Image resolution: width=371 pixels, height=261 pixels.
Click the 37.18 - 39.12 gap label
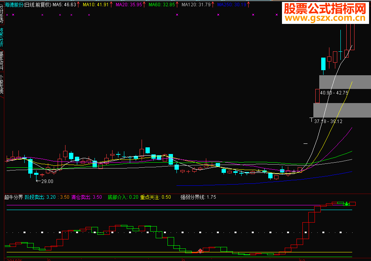(328, 121)
